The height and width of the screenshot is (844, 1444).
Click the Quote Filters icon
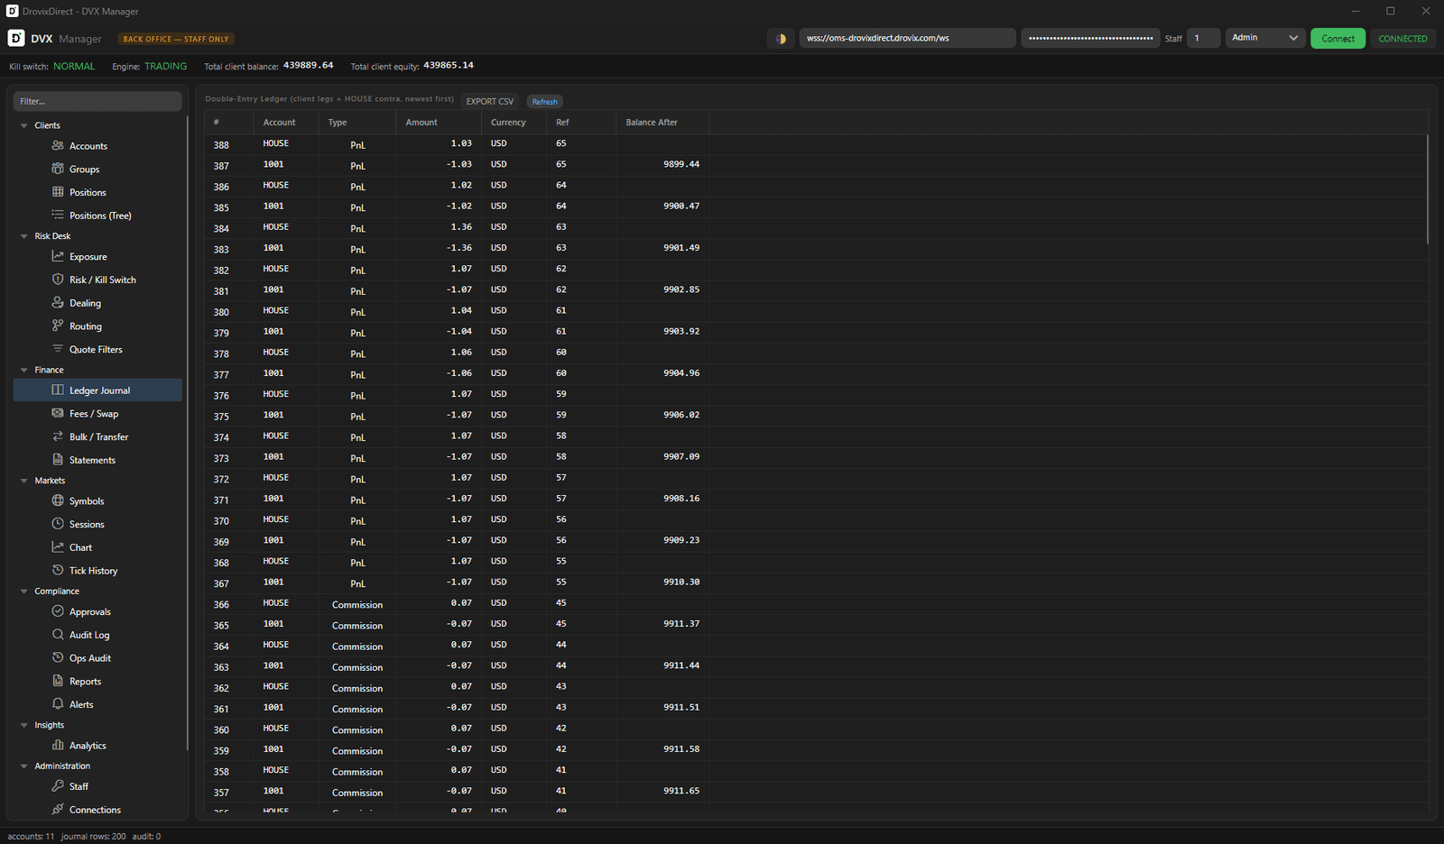(x=58, y=349)
